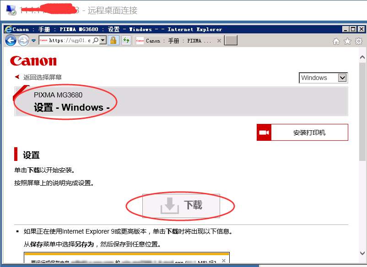Open the recent pages dropdown arrow
The height and width of the screenshot is (267, 367).
point(34,41)
